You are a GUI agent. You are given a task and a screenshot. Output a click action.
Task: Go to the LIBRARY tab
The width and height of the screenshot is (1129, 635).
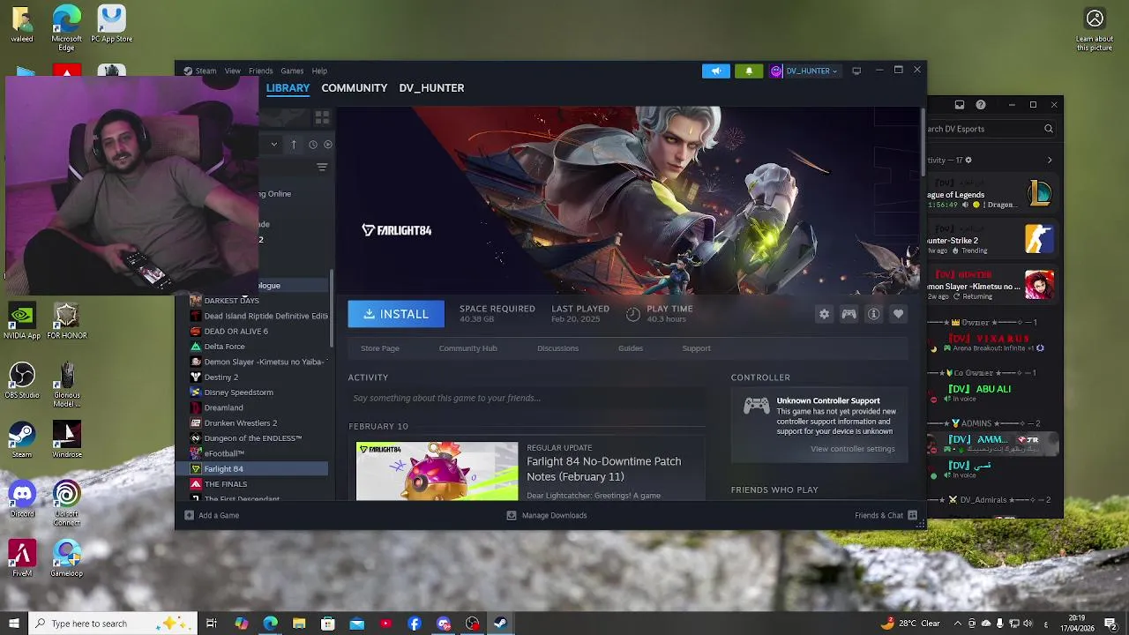click(288, 88)
